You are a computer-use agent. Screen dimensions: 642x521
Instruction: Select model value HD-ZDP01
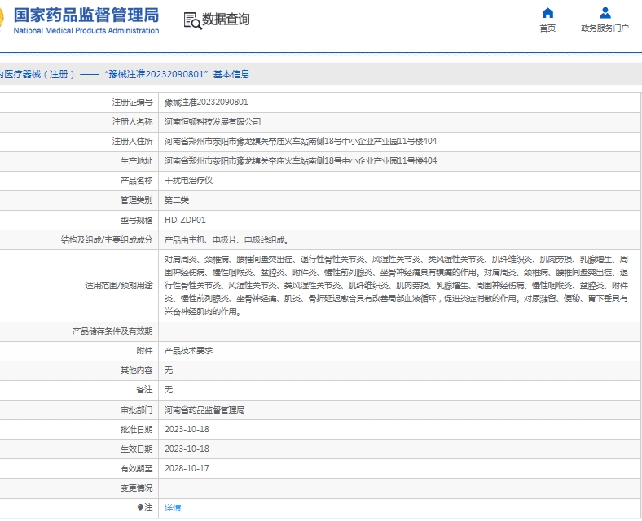point(185,220)
